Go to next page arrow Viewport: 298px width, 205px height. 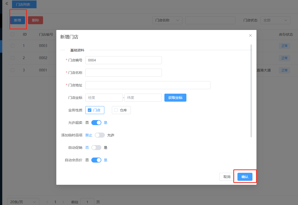(x=63, y=202)
